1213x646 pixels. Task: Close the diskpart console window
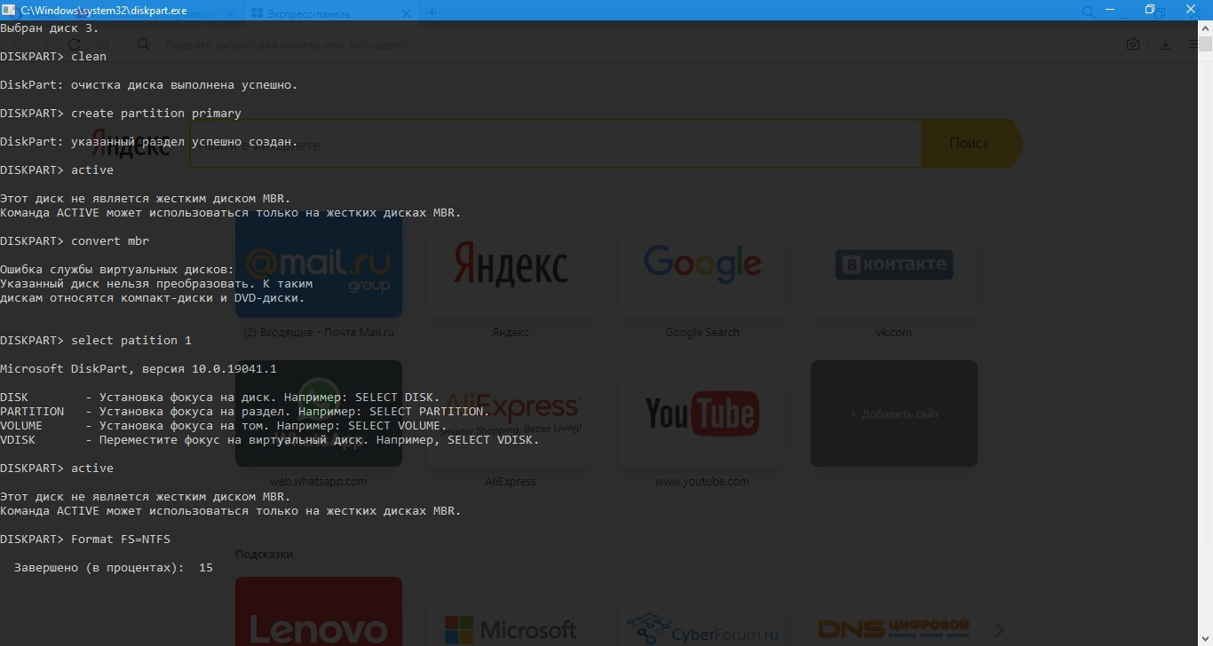click(1192, 10)
